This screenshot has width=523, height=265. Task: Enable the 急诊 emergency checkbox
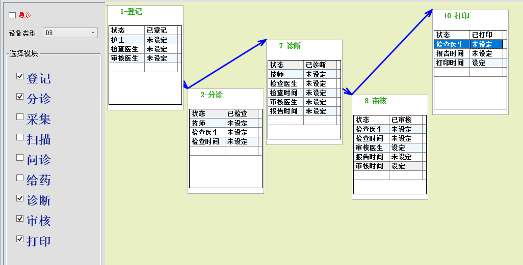click(13, 16)
